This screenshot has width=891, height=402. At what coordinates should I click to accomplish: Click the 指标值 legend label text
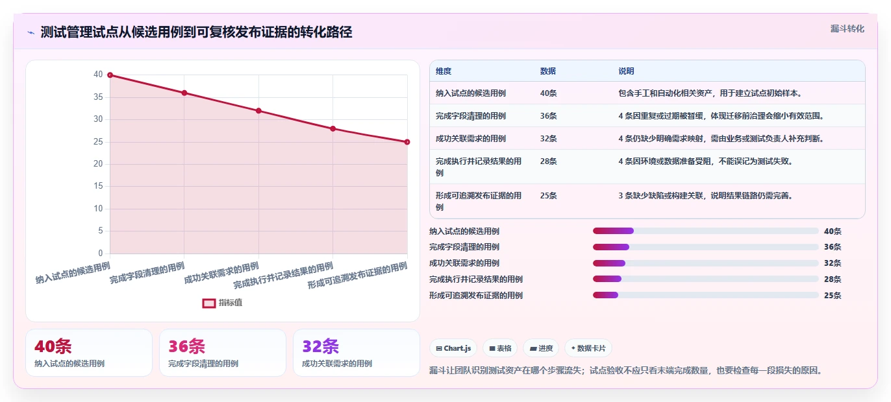(x=231, y=303)
